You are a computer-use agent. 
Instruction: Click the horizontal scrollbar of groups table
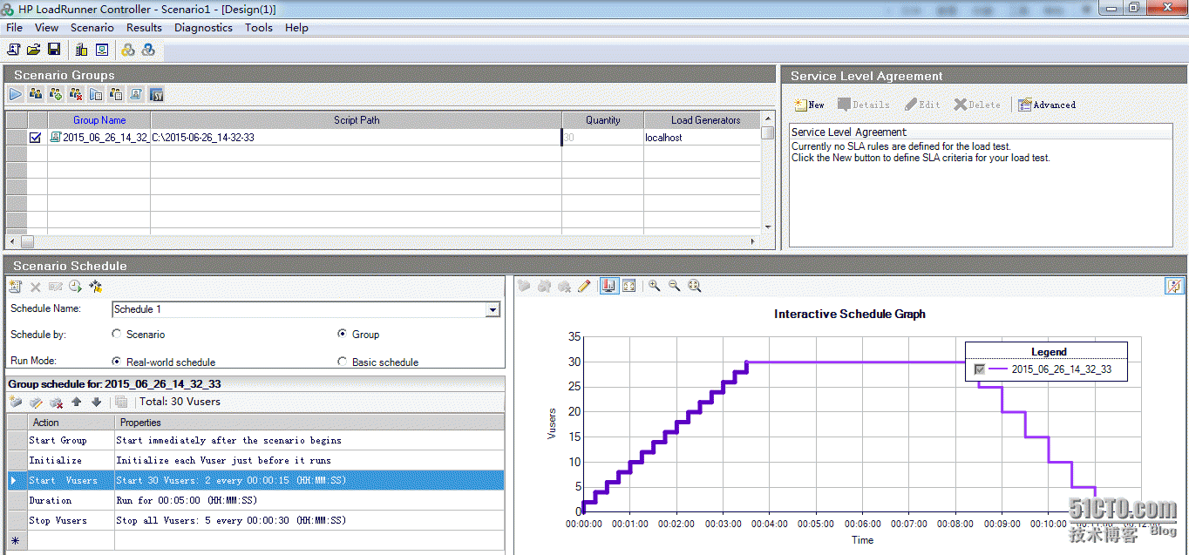click(383, 241)
